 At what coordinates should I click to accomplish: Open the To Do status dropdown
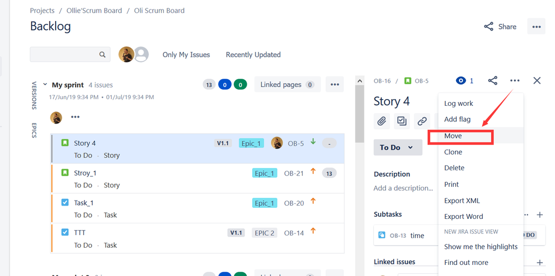pyautogui.click(x=398, y=147)
